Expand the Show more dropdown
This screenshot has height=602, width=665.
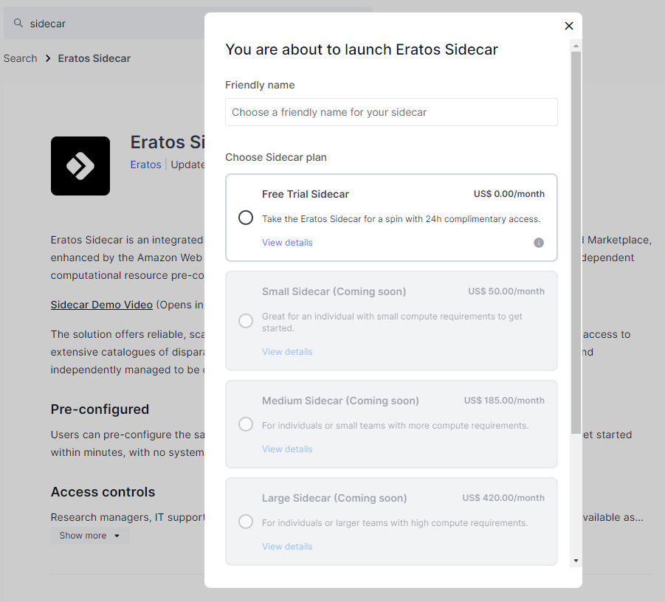90,536
